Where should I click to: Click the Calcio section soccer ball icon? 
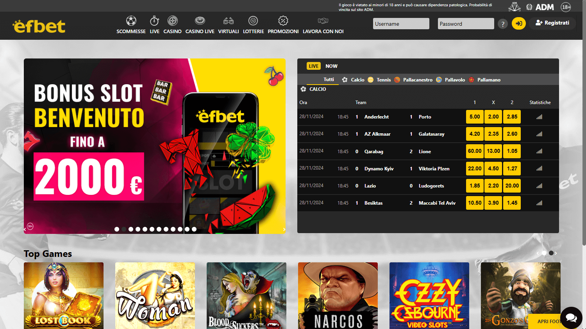pyautogui.click(x=303, y=89)
